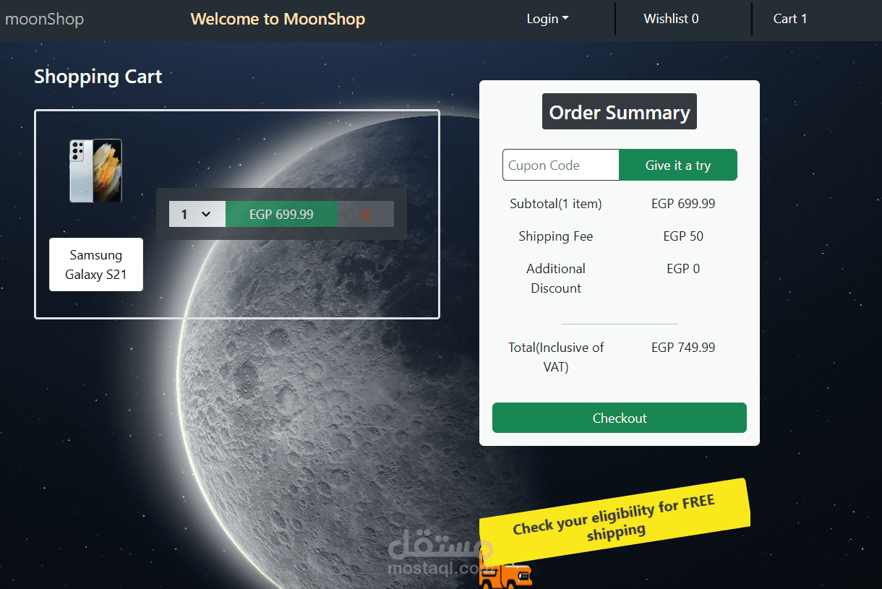Apply coupon with Give it a try

[x=678, y=165]
